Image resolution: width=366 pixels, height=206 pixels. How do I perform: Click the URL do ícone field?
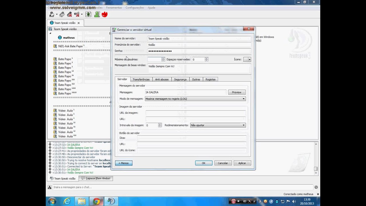192,150
